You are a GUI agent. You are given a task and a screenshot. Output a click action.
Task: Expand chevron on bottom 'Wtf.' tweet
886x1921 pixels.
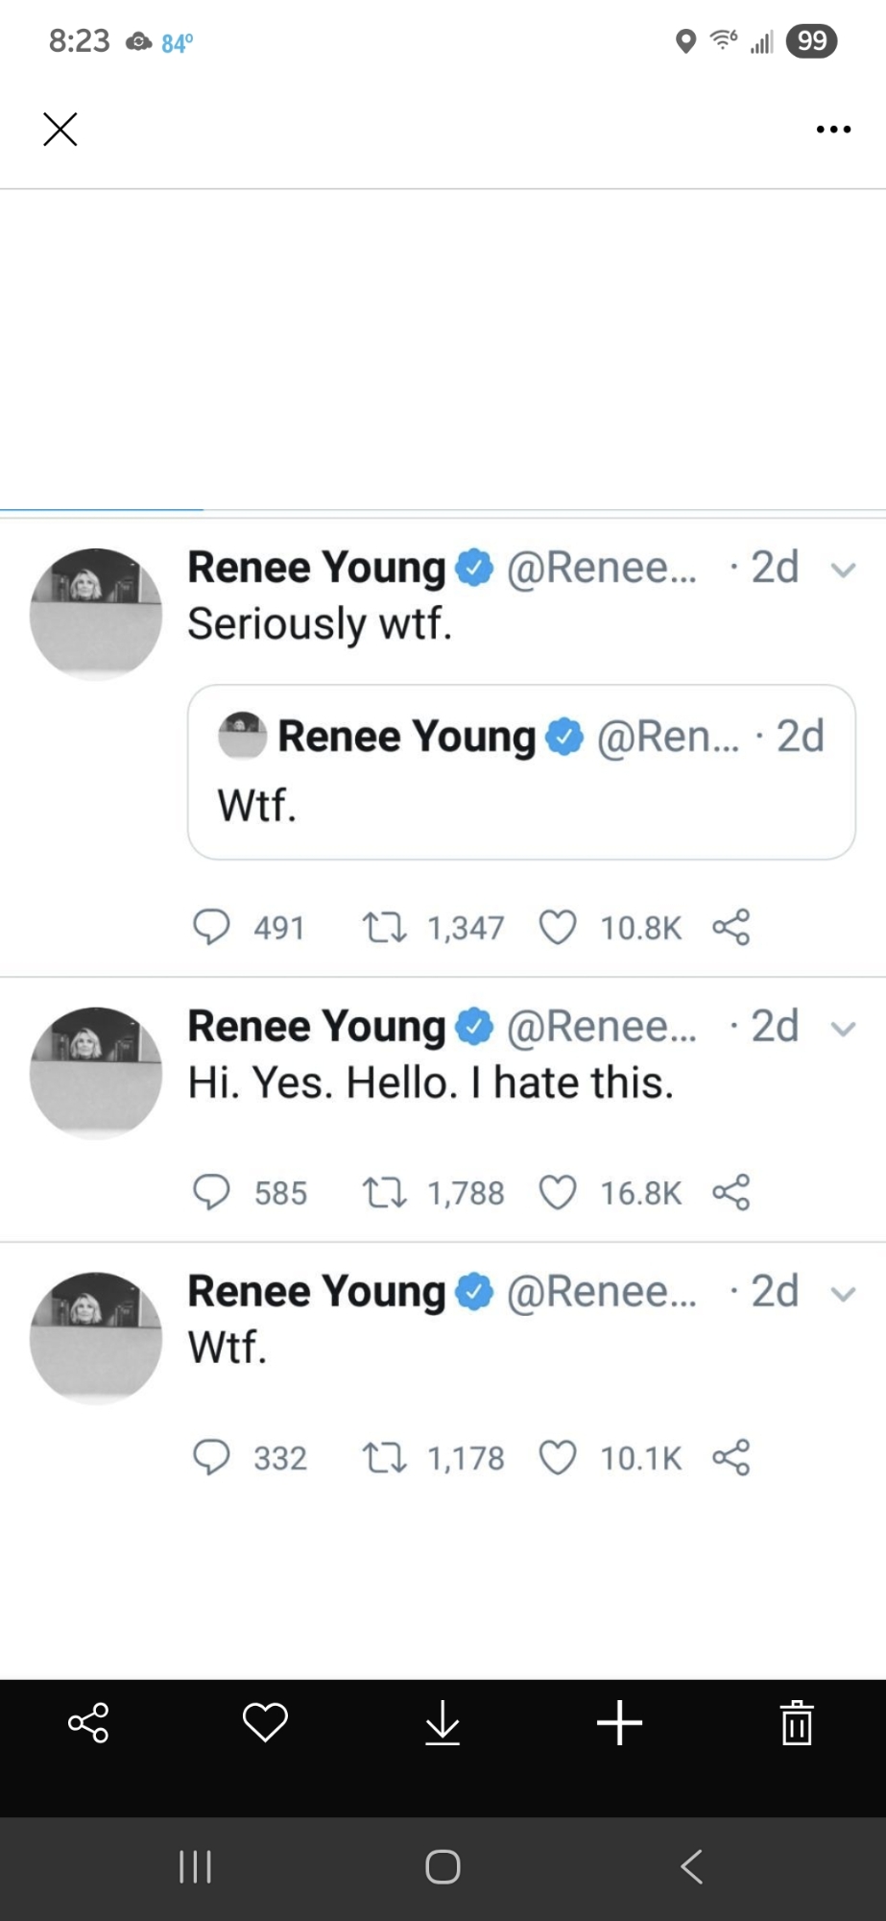(843, 1295)
